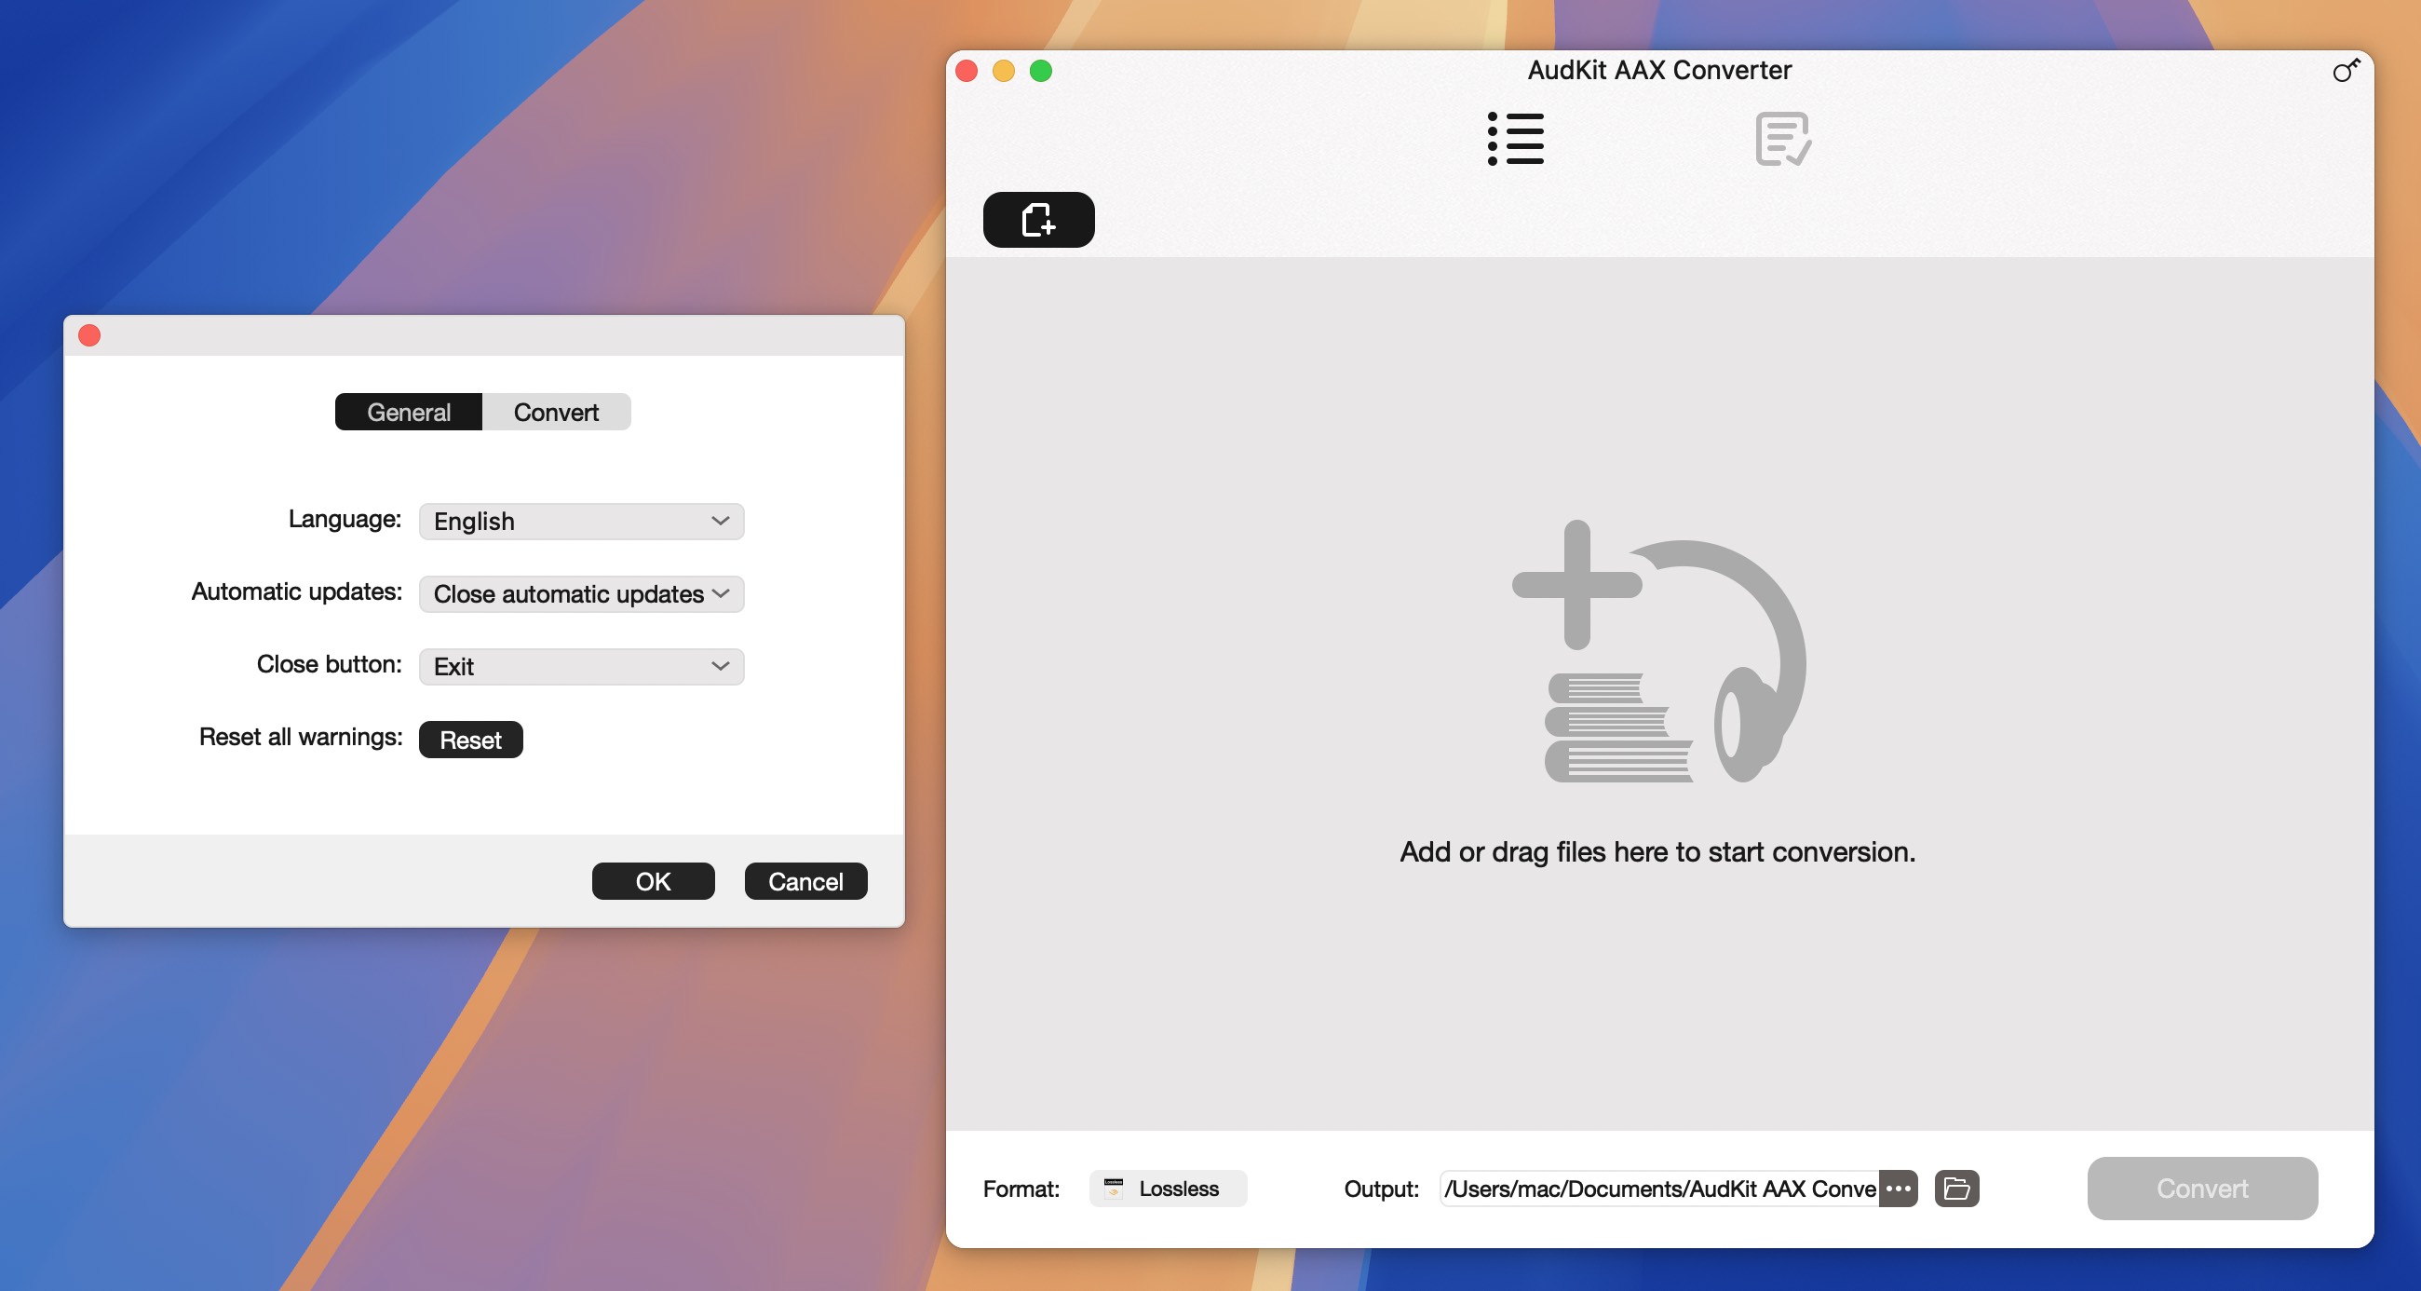
Task: Click Cancel in preferences dialog
Action: tap(805, 882)
